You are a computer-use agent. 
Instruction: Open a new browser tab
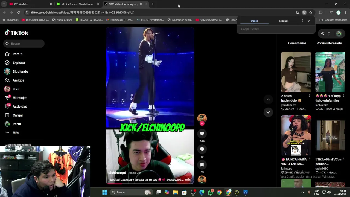153,4
